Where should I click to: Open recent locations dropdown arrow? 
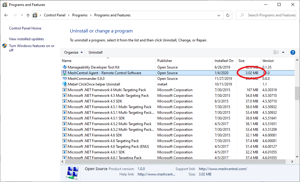[22, 15]
